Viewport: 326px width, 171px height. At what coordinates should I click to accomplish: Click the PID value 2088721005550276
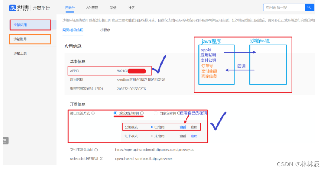(x=131, y=89)
